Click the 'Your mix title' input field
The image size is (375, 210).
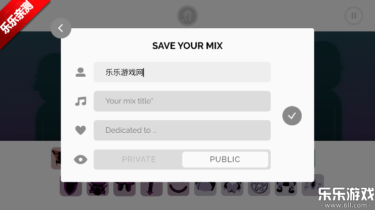click(x=182, y=101)
